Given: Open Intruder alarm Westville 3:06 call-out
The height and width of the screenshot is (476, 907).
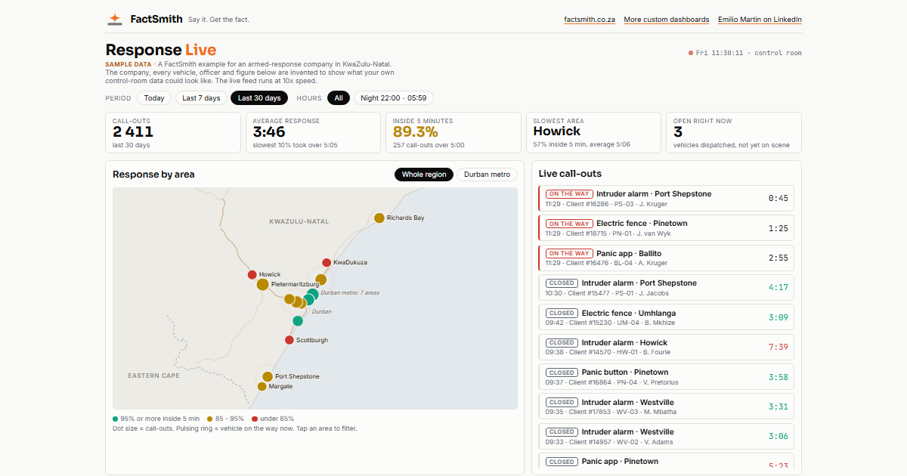Looking at the screenshot, I should click(666, 437).
